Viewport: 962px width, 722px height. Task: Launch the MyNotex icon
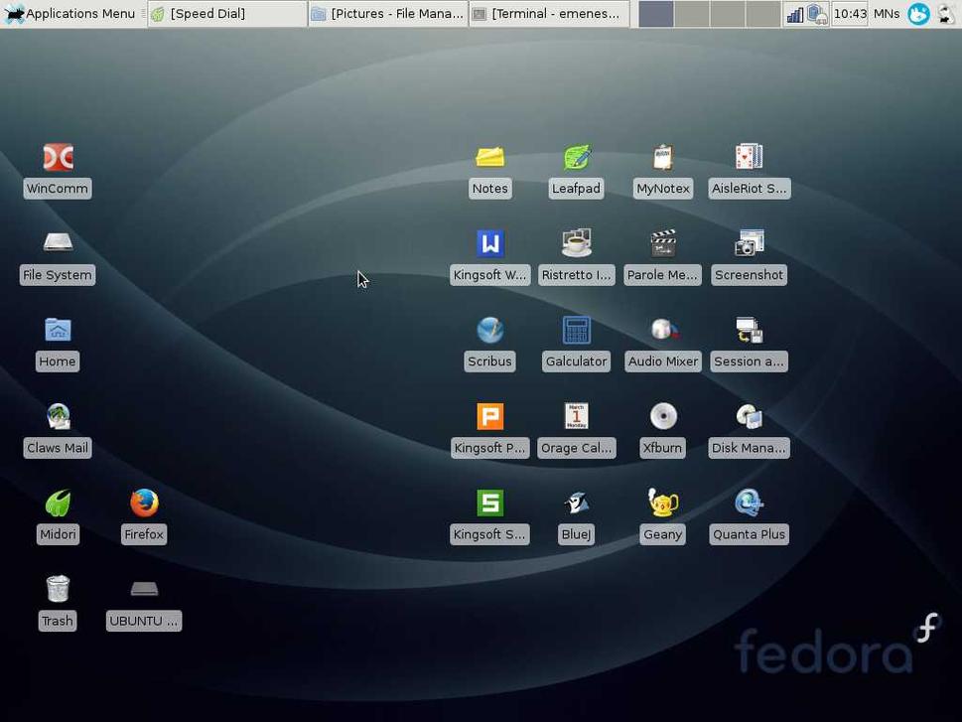point(663,157)
